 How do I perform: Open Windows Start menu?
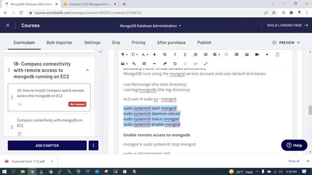tap(4, 172)
